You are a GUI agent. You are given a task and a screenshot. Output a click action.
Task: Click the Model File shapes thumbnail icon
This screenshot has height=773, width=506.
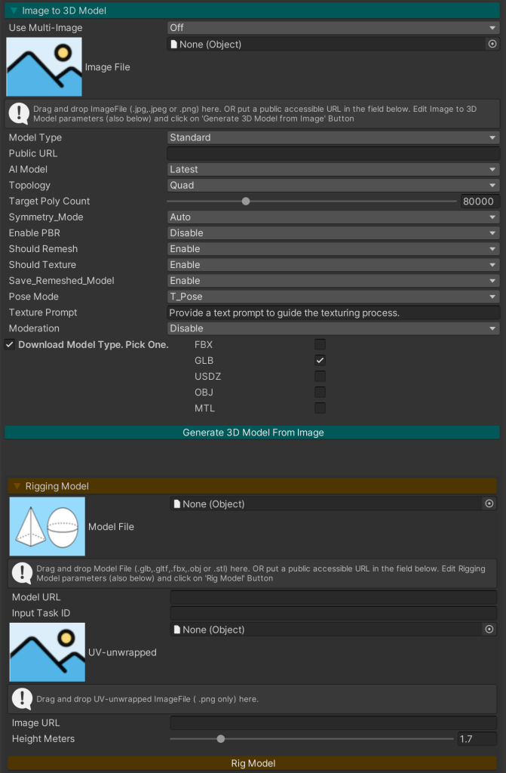47,526
